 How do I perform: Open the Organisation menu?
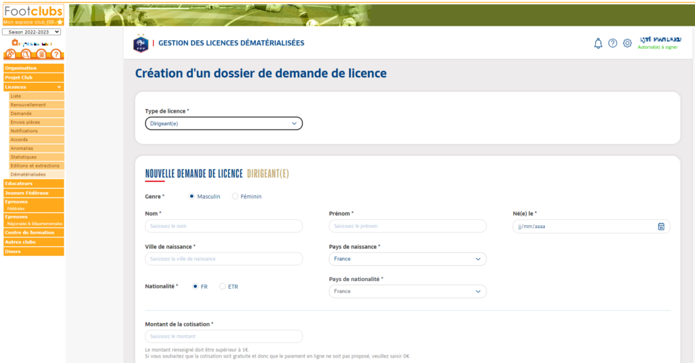point(34,68)
